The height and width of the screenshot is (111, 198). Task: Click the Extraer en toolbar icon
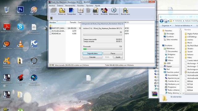click(x=62, y=11)
